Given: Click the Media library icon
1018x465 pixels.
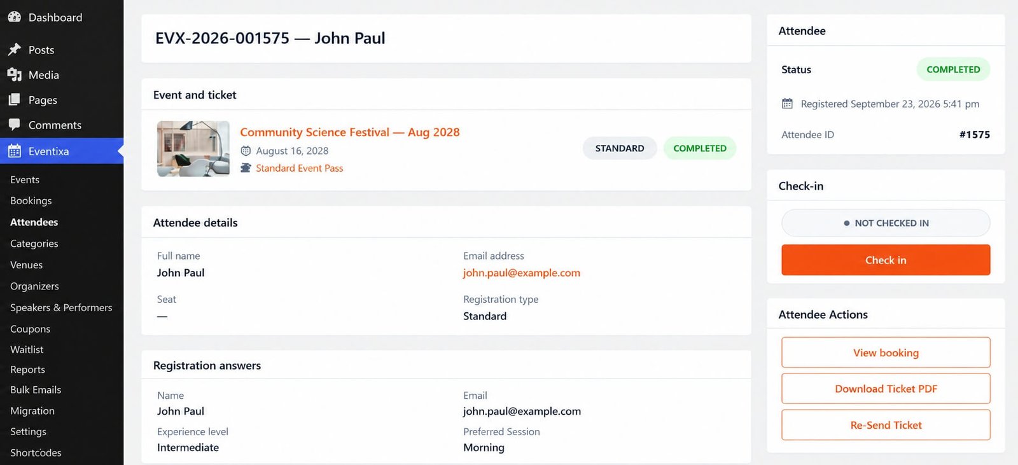Looking at the screenshot, I should pyautogui.click(x=15, y=74).
